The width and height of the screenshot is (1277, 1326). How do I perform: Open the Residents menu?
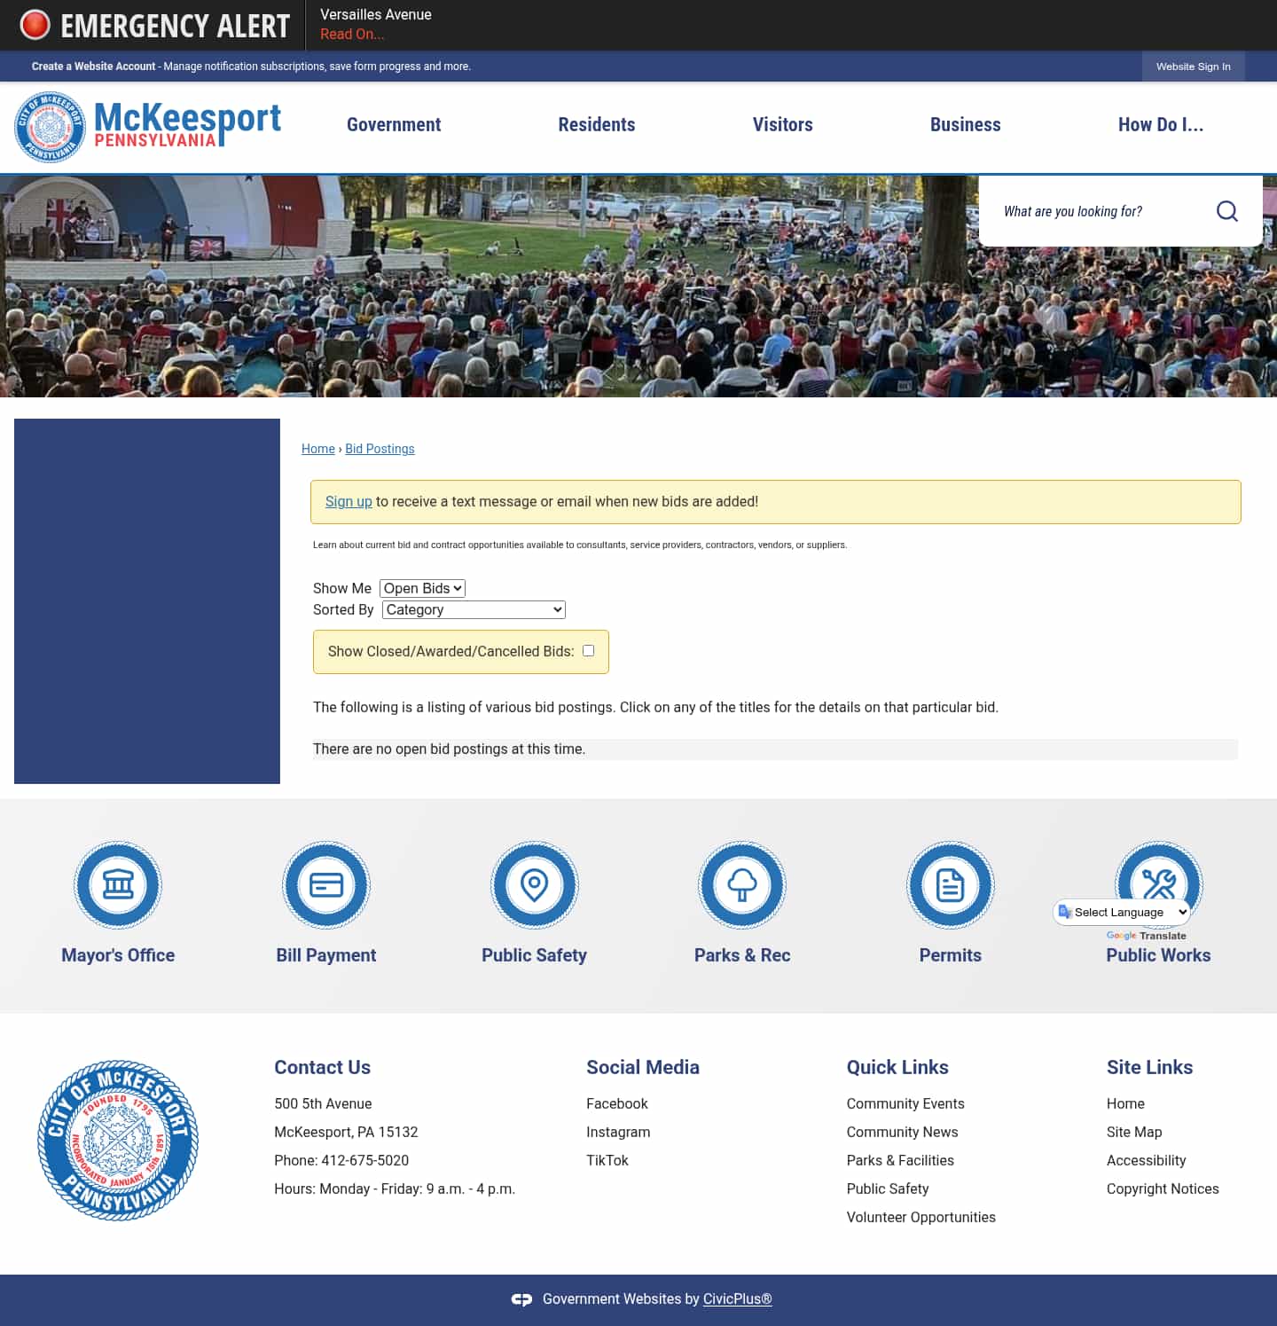click(x=596, y=125)
